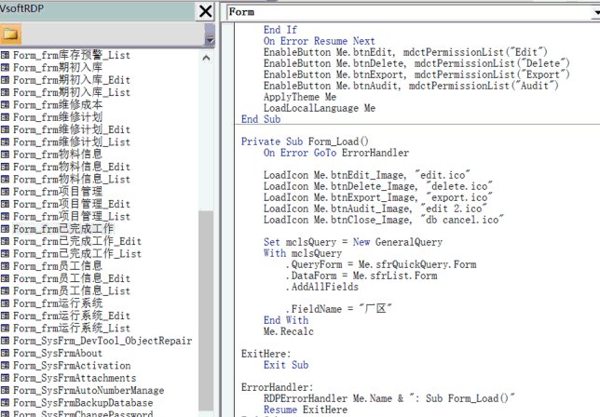Click the form icon beside Form_frm运行系统
600x417 pixels.
(5, 303)
